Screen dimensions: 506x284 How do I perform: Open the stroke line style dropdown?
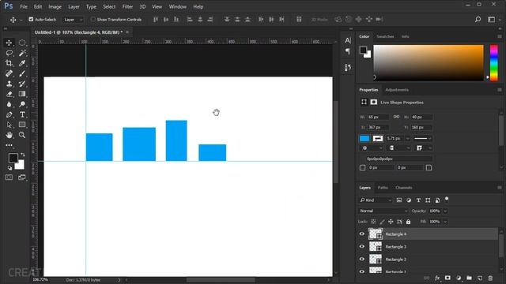click(x=423, y=139)
